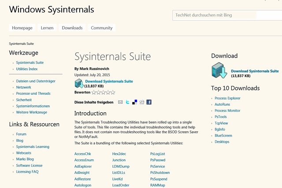The image size is (282, 188).
Task: Open the PsLogList utility link
Action: 158,154
